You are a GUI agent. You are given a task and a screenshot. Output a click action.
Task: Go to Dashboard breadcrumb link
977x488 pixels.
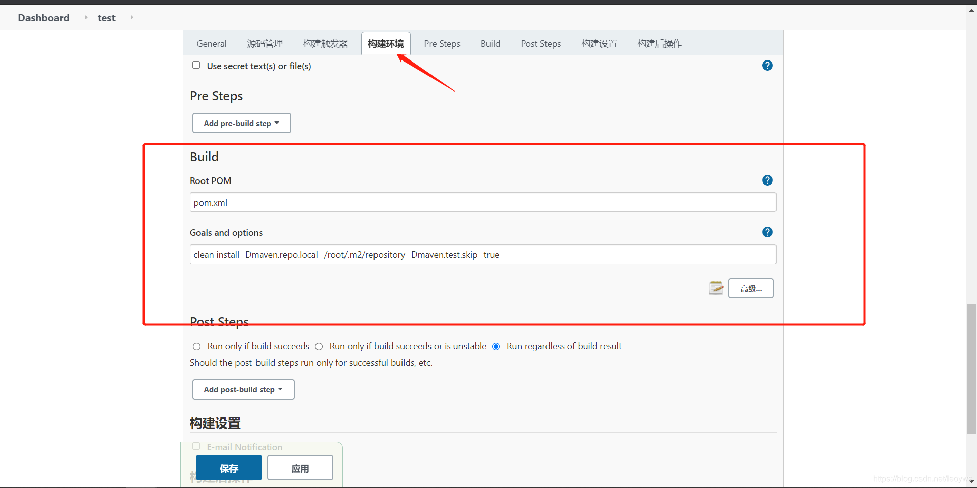pyautogui.click(x=44, y=18)
